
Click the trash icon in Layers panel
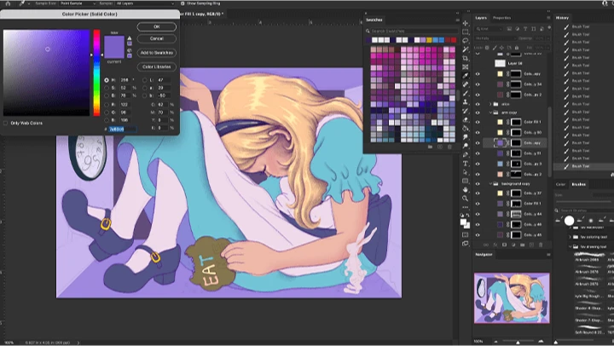[541, 245]
